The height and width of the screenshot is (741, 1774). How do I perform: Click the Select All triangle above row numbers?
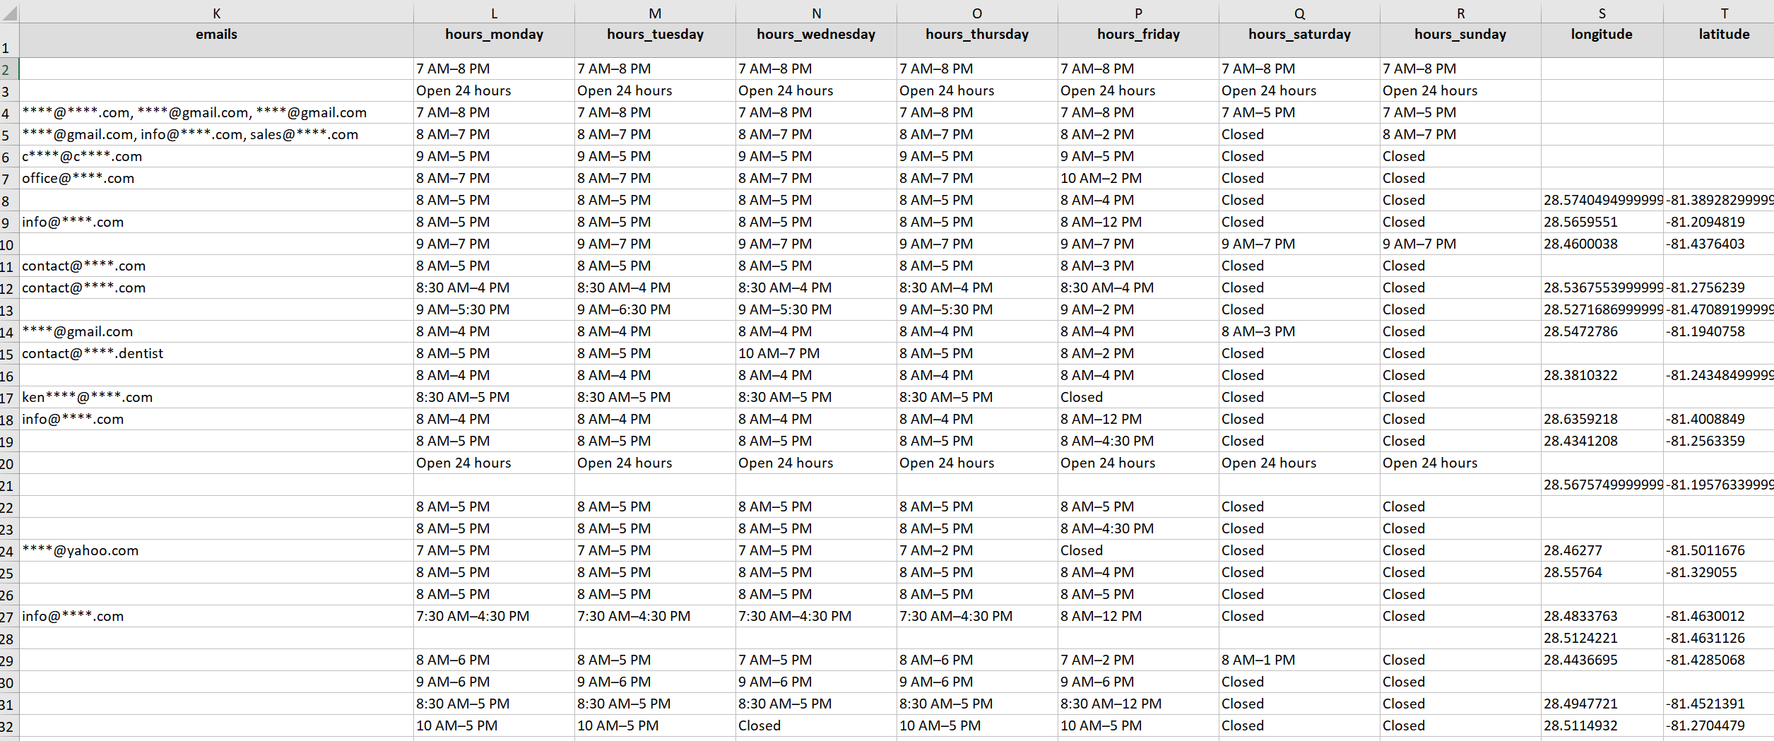[9, 12]
